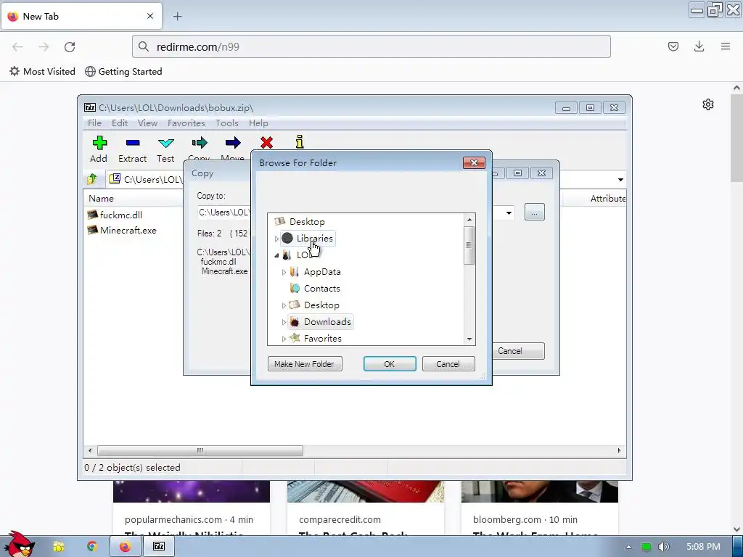Open the Firefox hamburger menu
This screenshot has height=557, width=743.
click(x=726, y=46)
